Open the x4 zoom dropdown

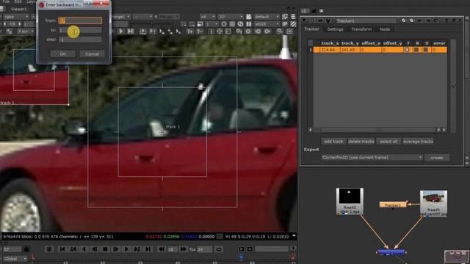207,17
